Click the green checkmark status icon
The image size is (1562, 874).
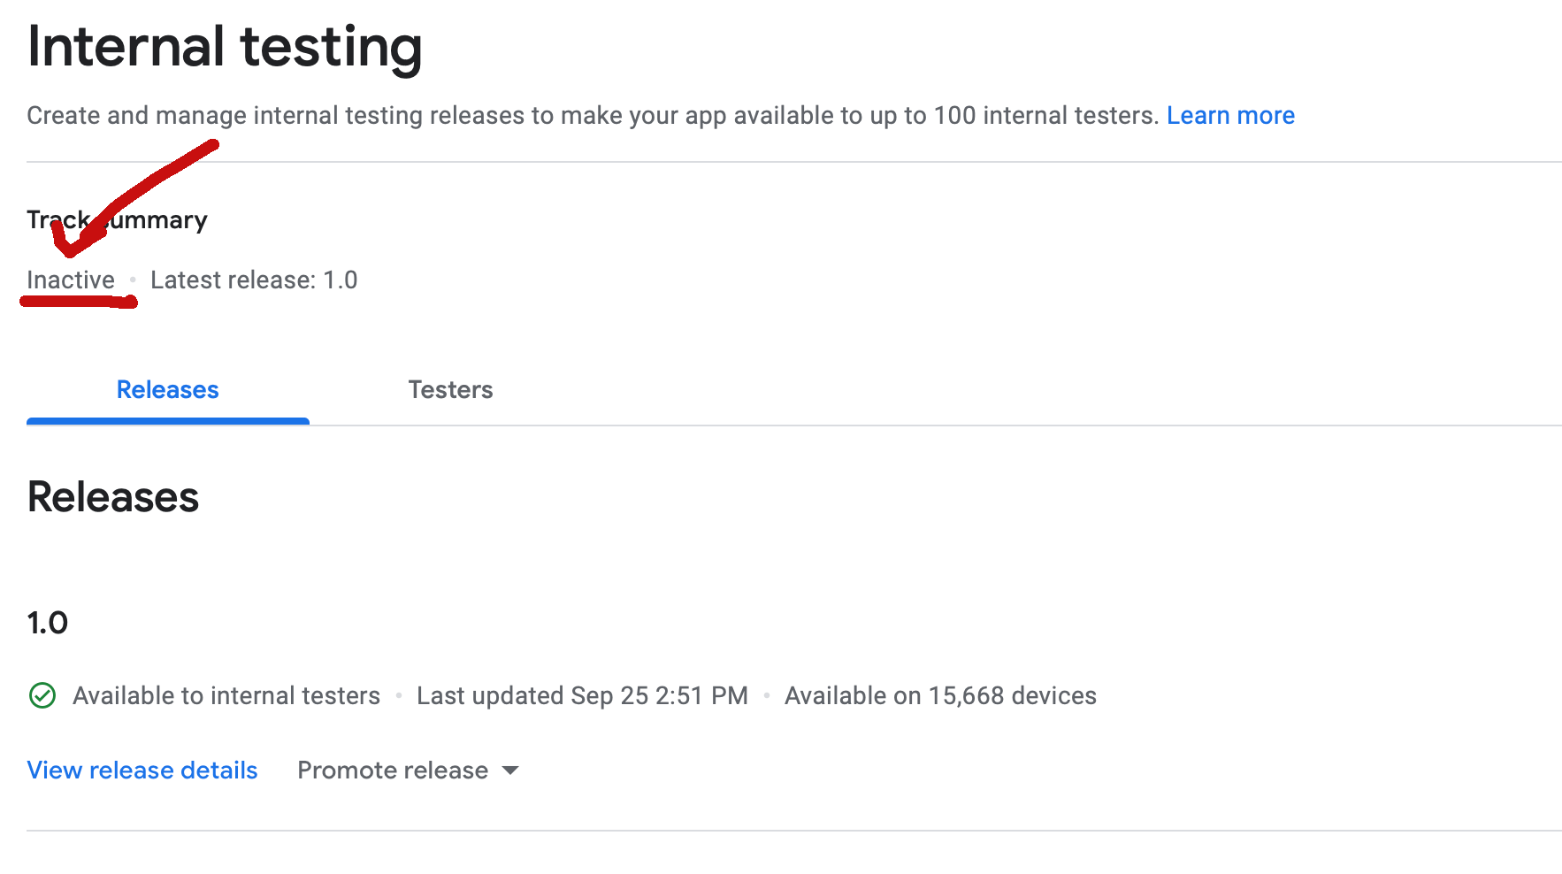42,695
